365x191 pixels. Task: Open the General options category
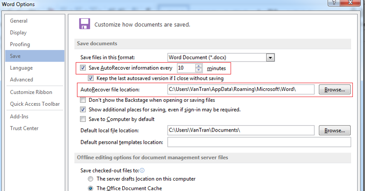pos(19,21)
